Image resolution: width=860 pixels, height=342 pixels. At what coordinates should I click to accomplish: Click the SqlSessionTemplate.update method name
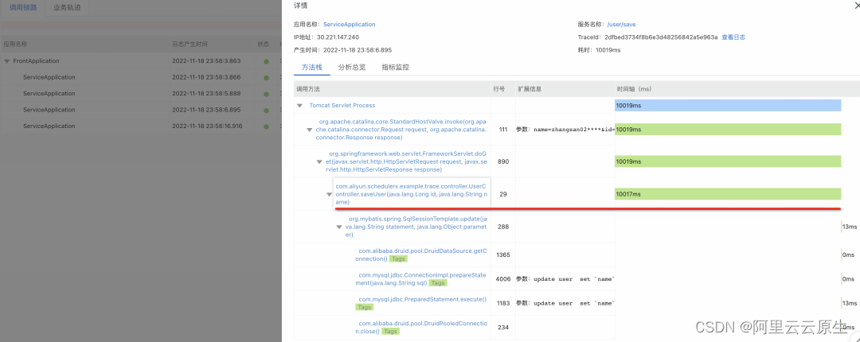click(416, 227)
